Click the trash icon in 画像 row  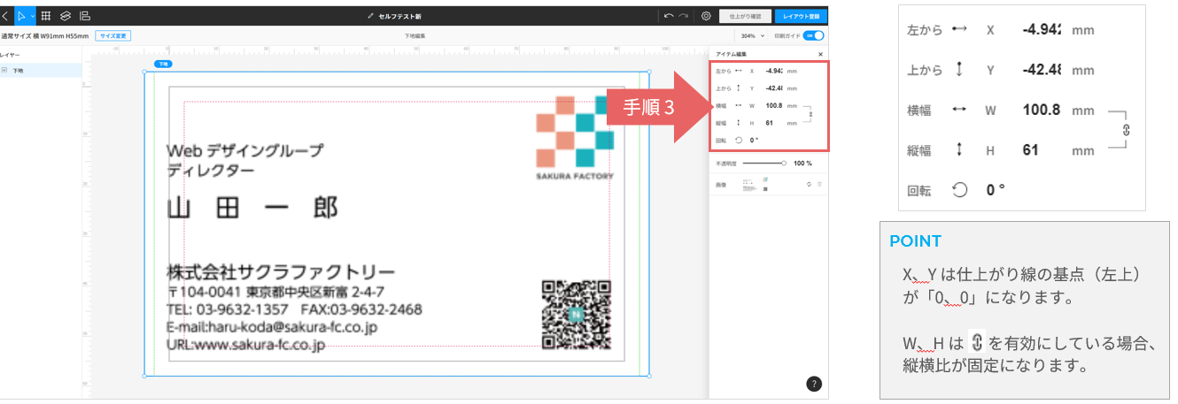coord(820,185)
